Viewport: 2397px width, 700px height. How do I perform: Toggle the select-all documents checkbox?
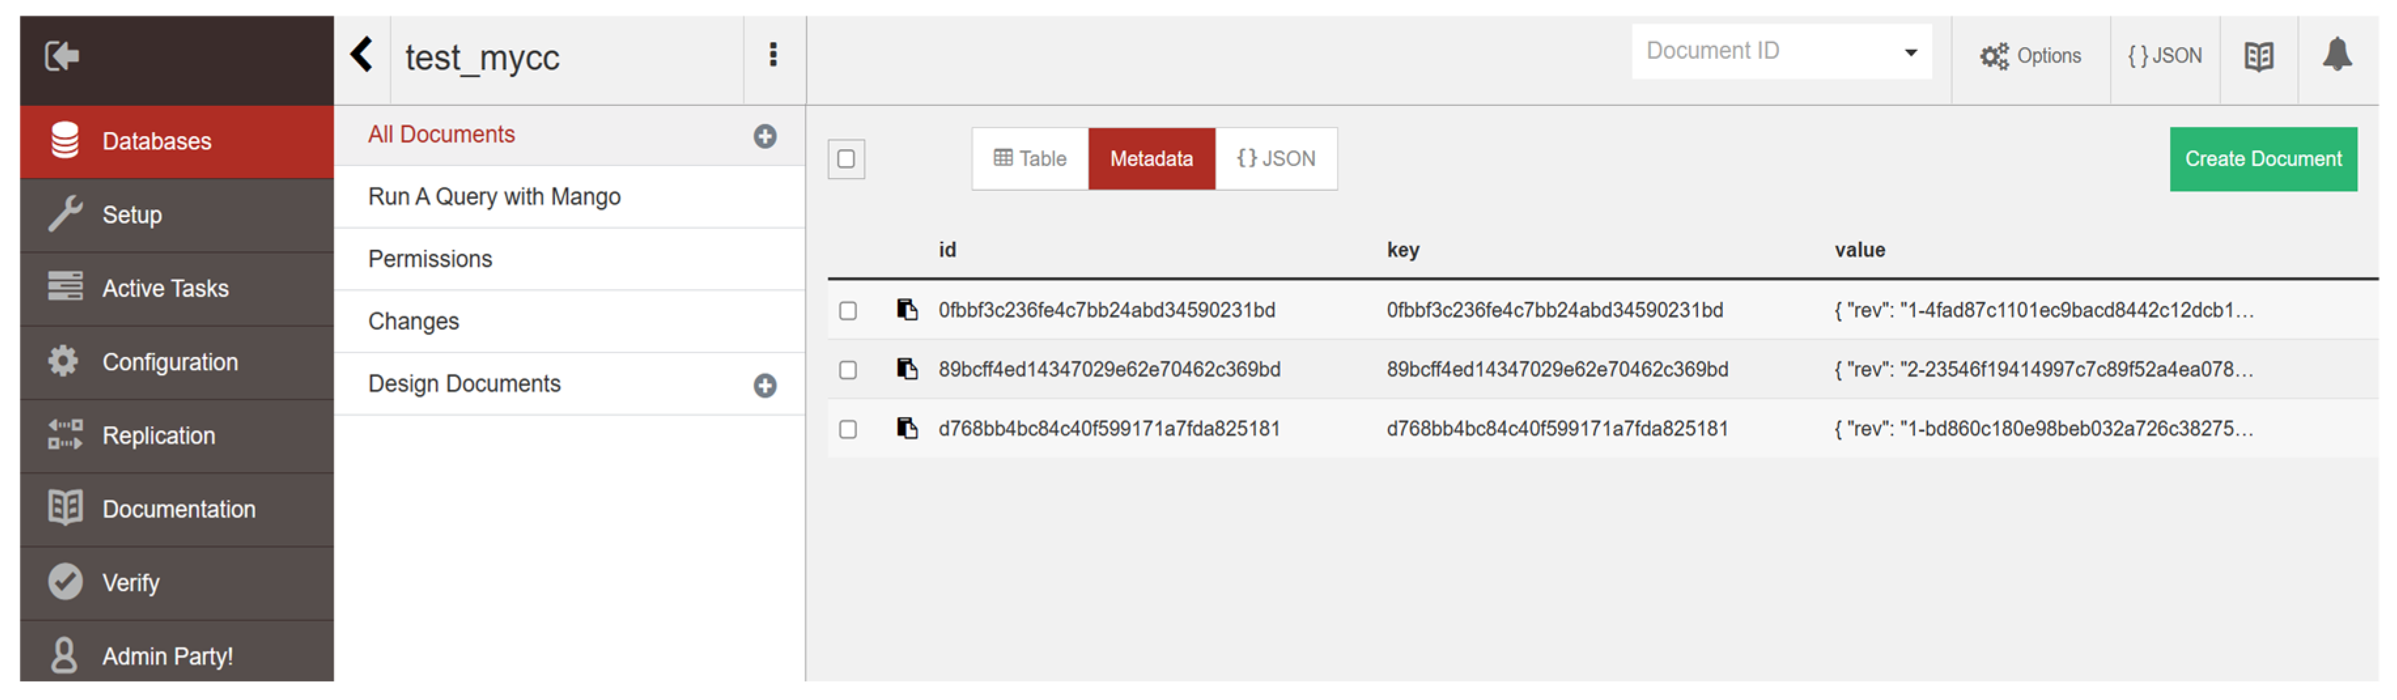[x=846, y=159]
